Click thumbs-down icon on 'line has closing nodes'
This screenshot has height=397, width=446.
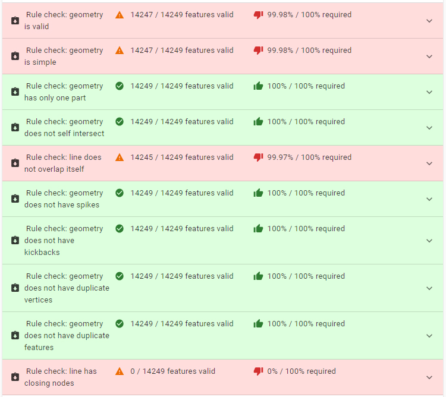tap(258, 371)
